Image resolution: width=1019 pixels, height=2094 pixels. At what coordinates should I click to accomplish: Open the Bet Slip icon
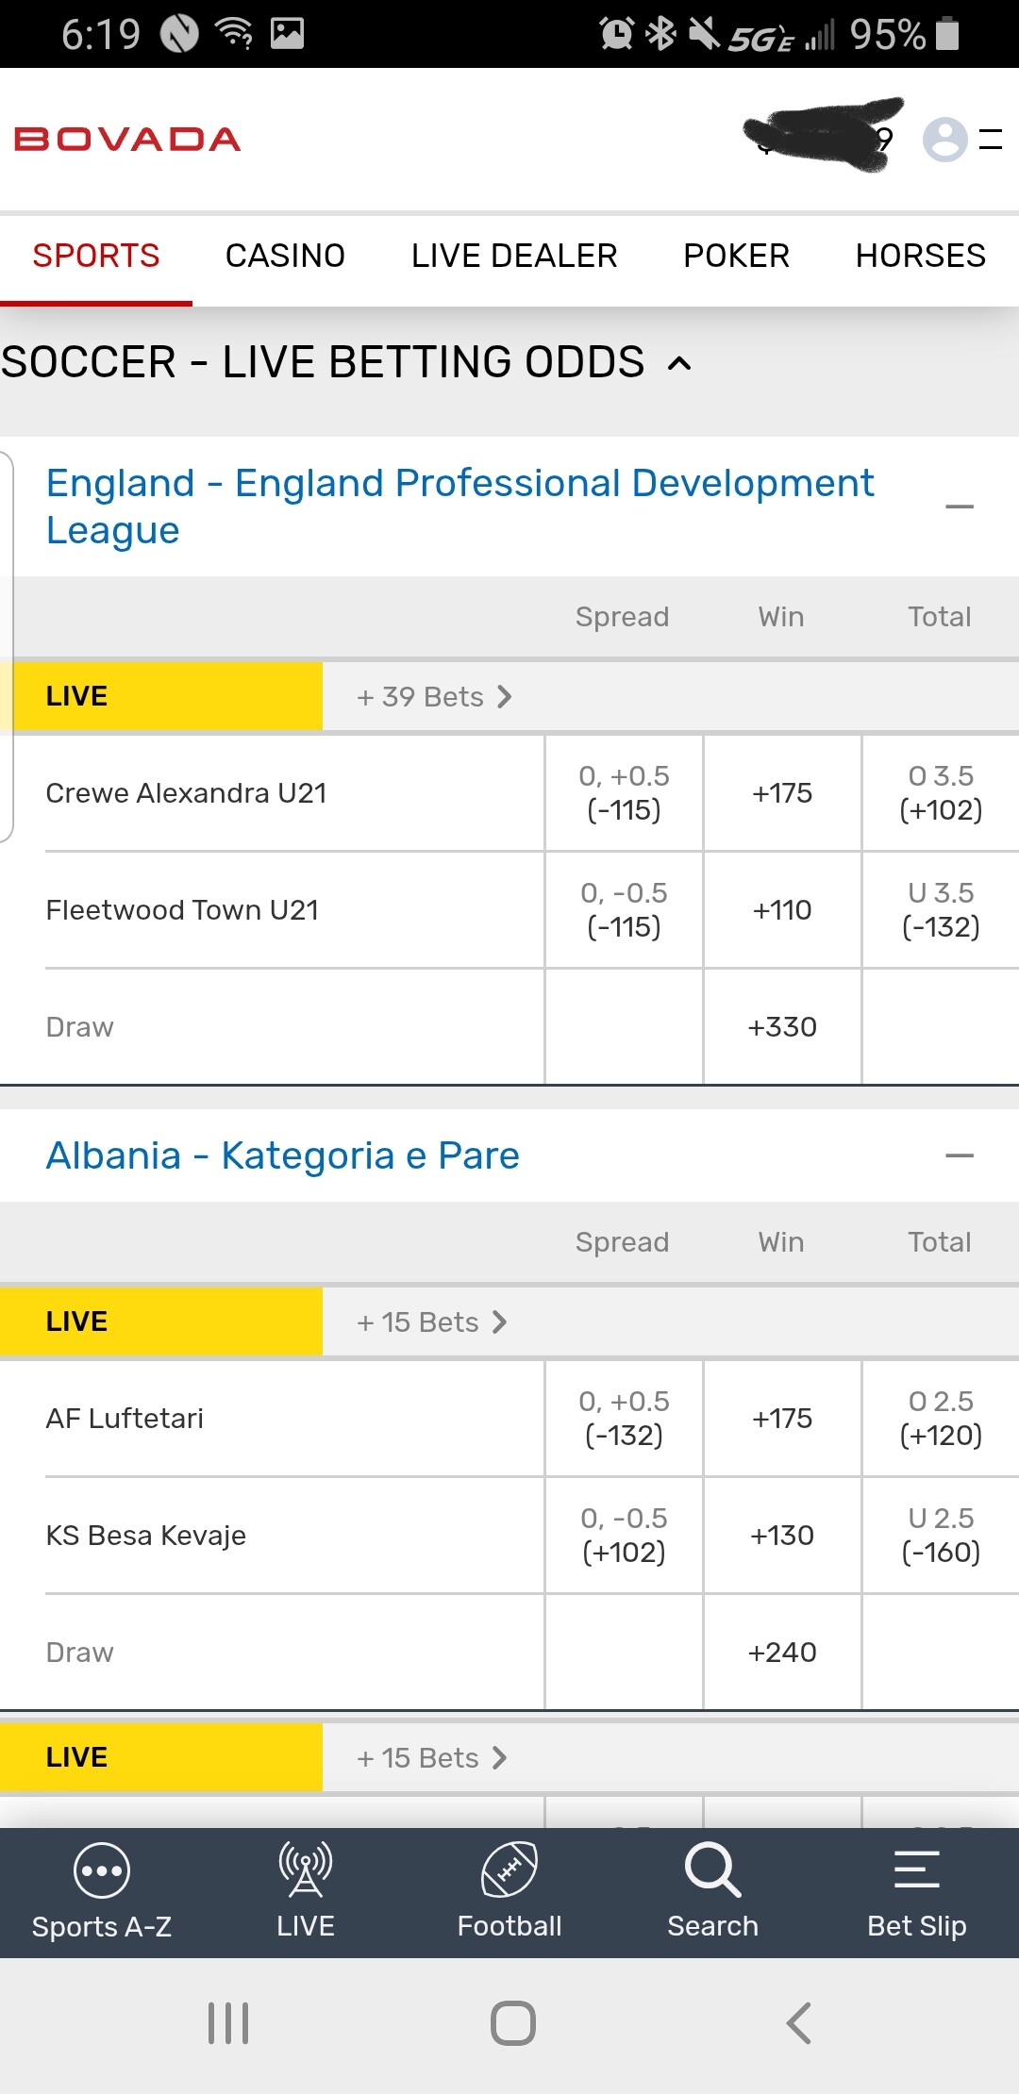pos(916,1870)
